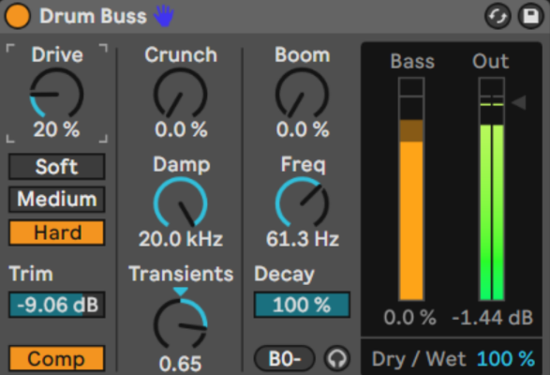Click the Boom knob
The width and height of the screenshot is (550, 375).
tap(302, 94)
